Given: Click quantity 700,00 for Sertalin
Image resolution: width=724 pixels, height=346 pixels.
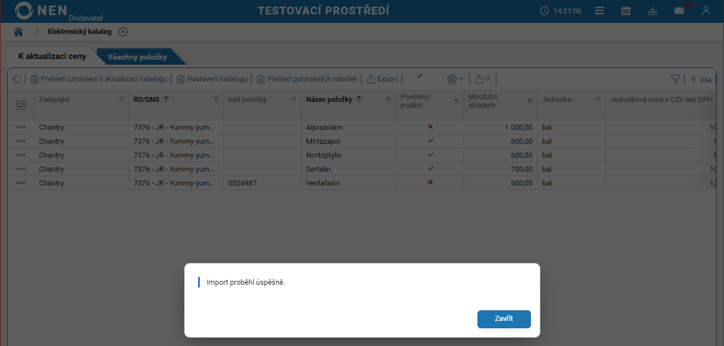Looking at the screenshot, I should [x=522, y=169].
